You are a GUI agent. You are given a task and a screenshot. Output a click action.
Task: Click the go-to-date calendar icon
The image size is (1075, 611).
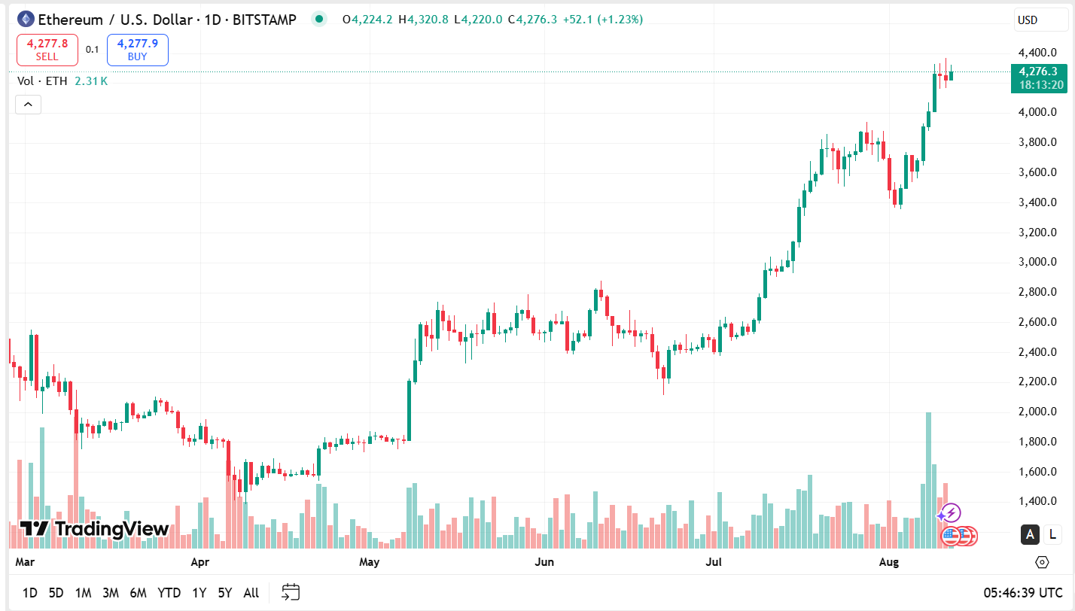click(x=290, y=592)
